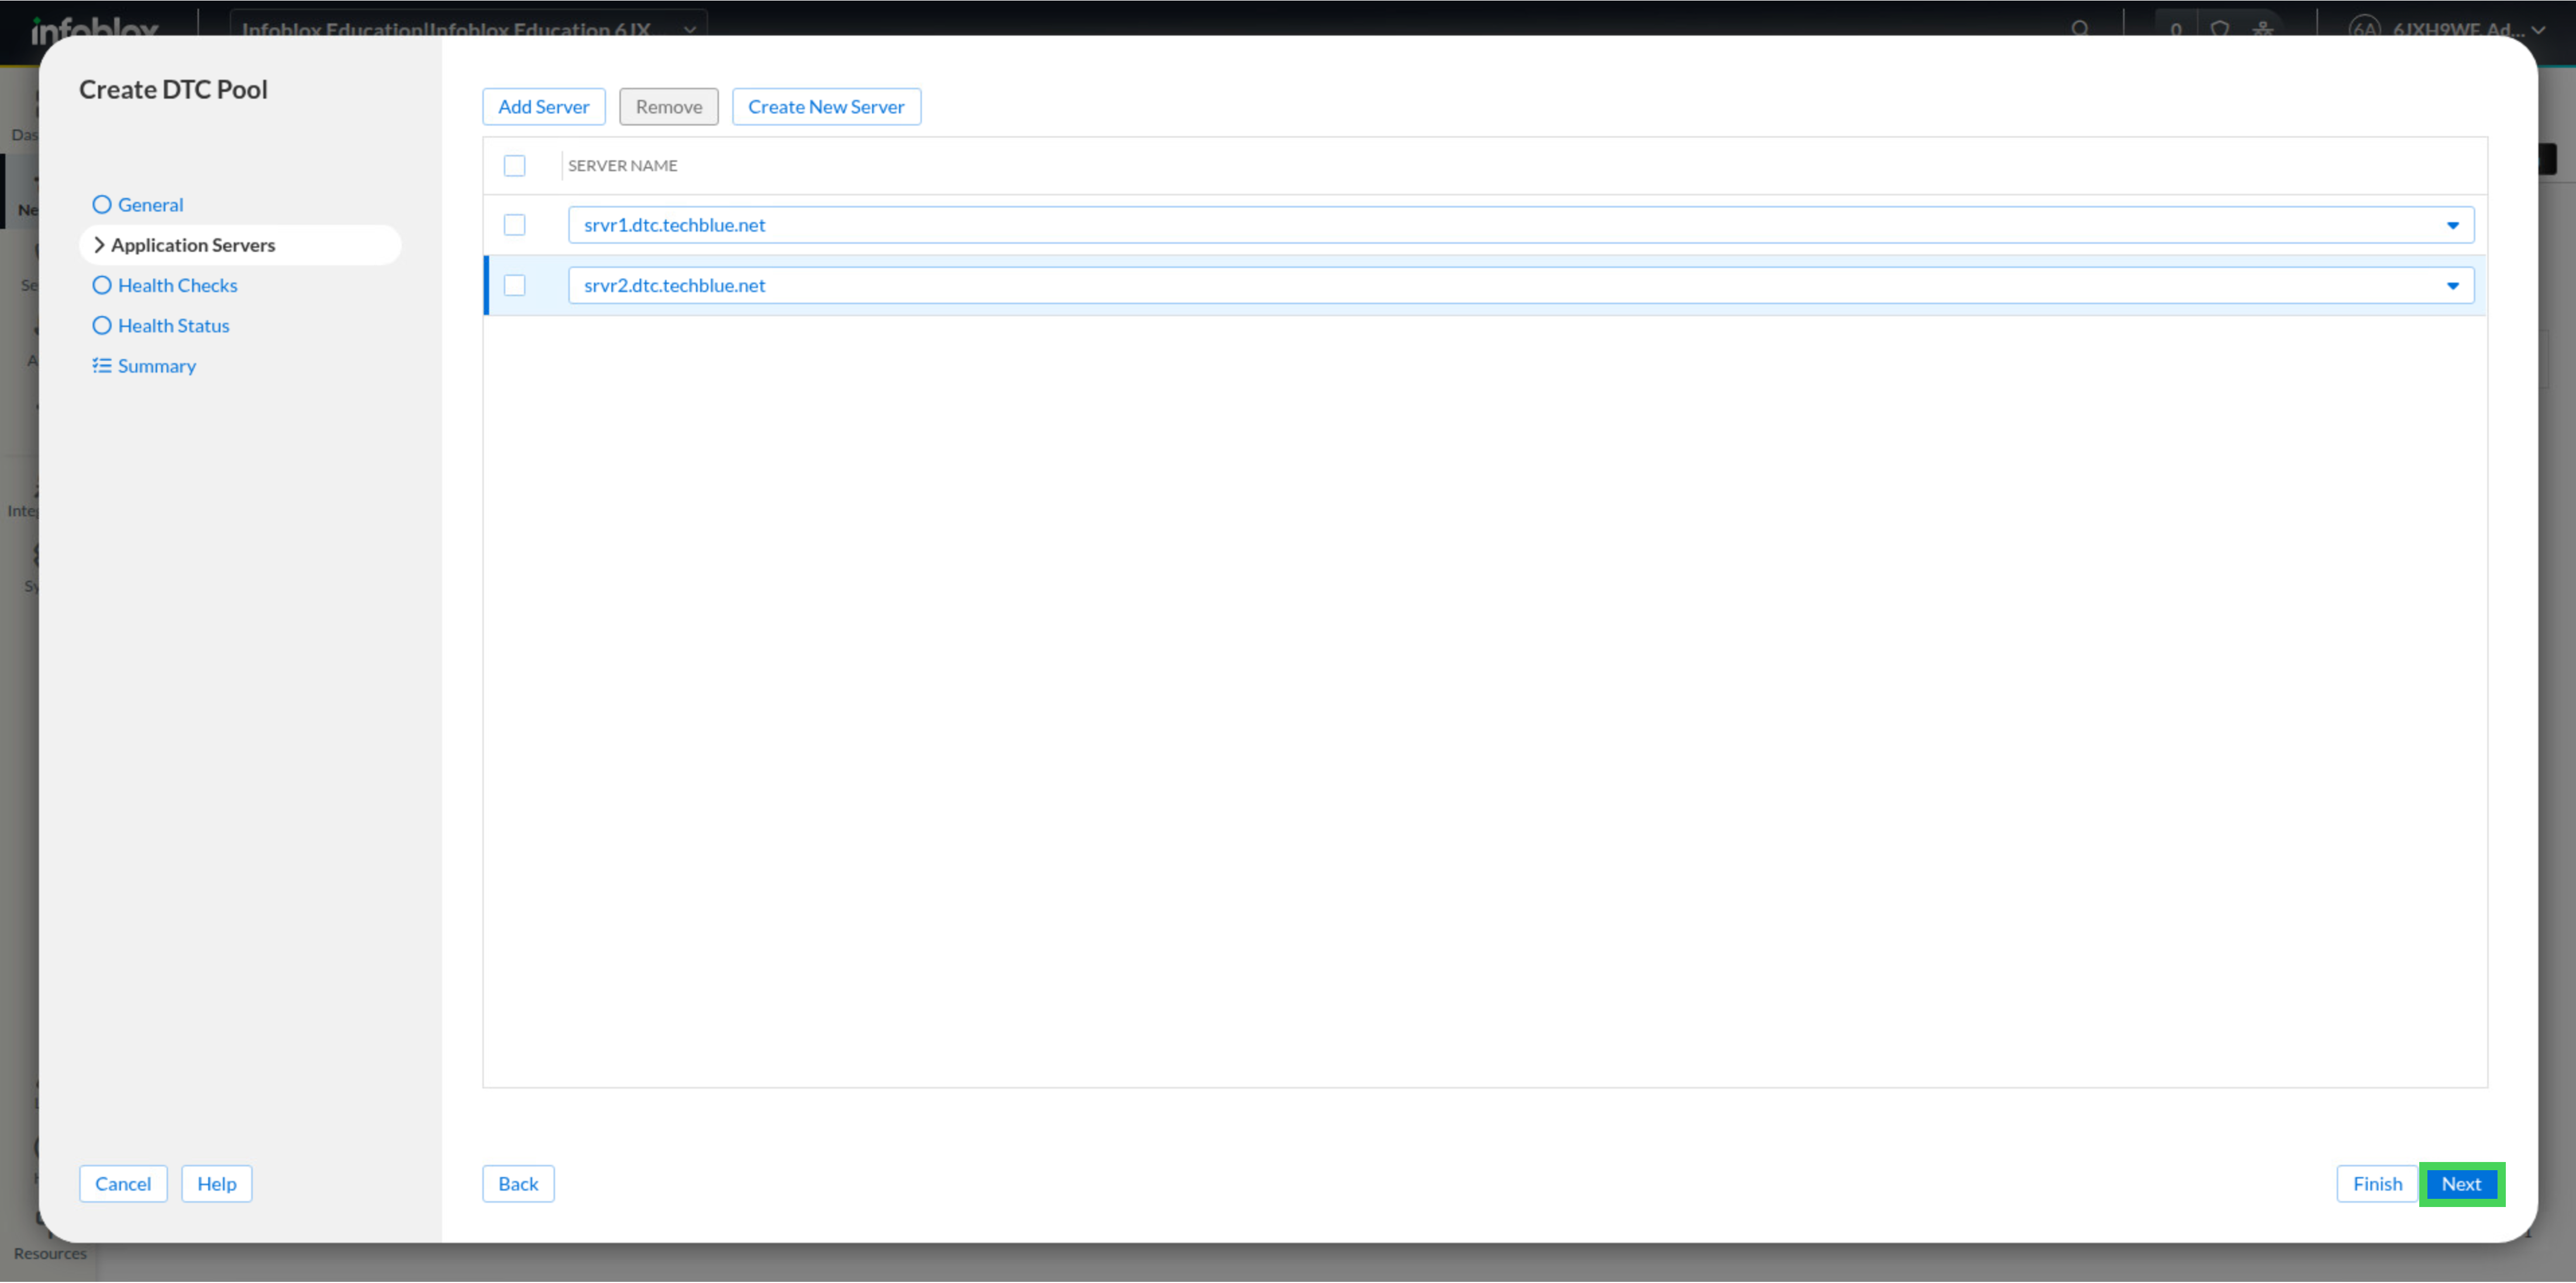Click the General step circle icon

pyautogui.click(x=102, y=205)
